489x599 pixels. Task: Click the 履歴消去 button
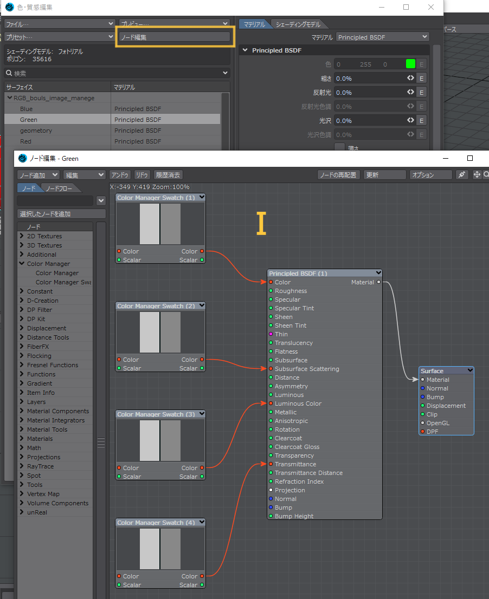pyautogui.click(x=168, y=174)
